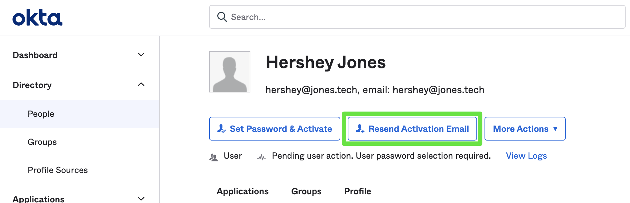Collapse the Directory section chevron
The width and height of the screenshot is (630, 203).
click(x=141, y=84)
